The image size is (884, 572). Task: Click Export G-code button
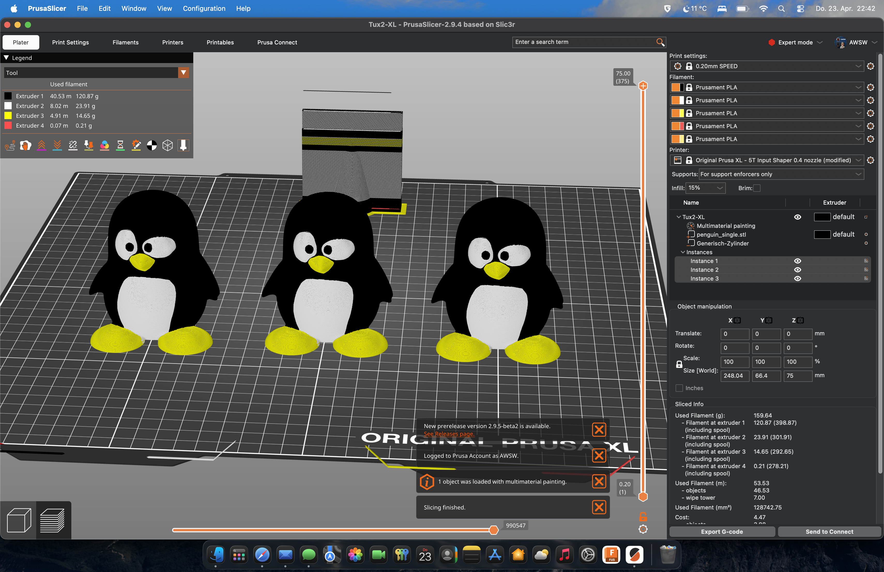point(722,532)
